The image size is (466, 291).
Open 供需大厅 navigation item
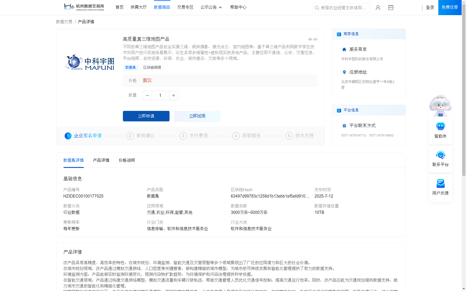click(x=139, y=7)
